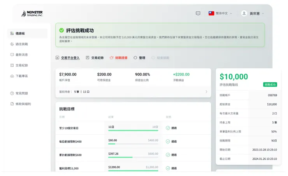The image size is (288, 176).
Task: Open the 繁体中文 language dropdown
Action: click(220, 13)
